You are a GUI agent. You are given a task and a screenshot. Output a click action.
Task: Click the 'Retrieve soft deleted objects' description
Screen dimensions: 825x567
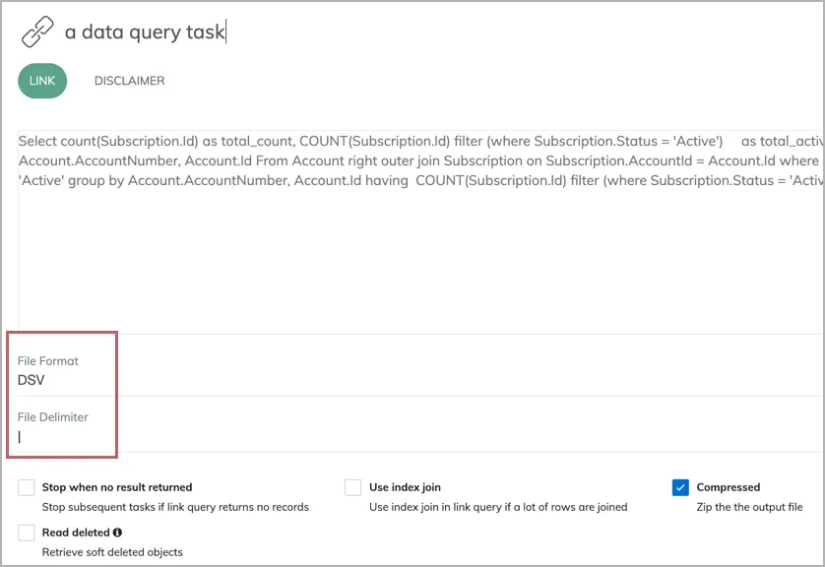click(112, 552)
